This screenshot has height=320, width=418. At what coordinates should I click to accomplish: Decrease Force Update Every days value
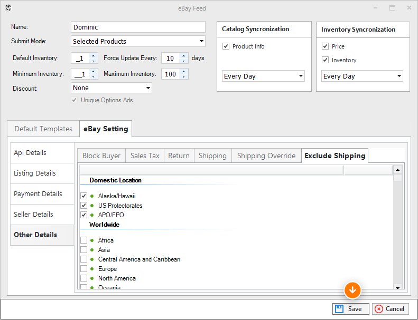tap(184, 61)
